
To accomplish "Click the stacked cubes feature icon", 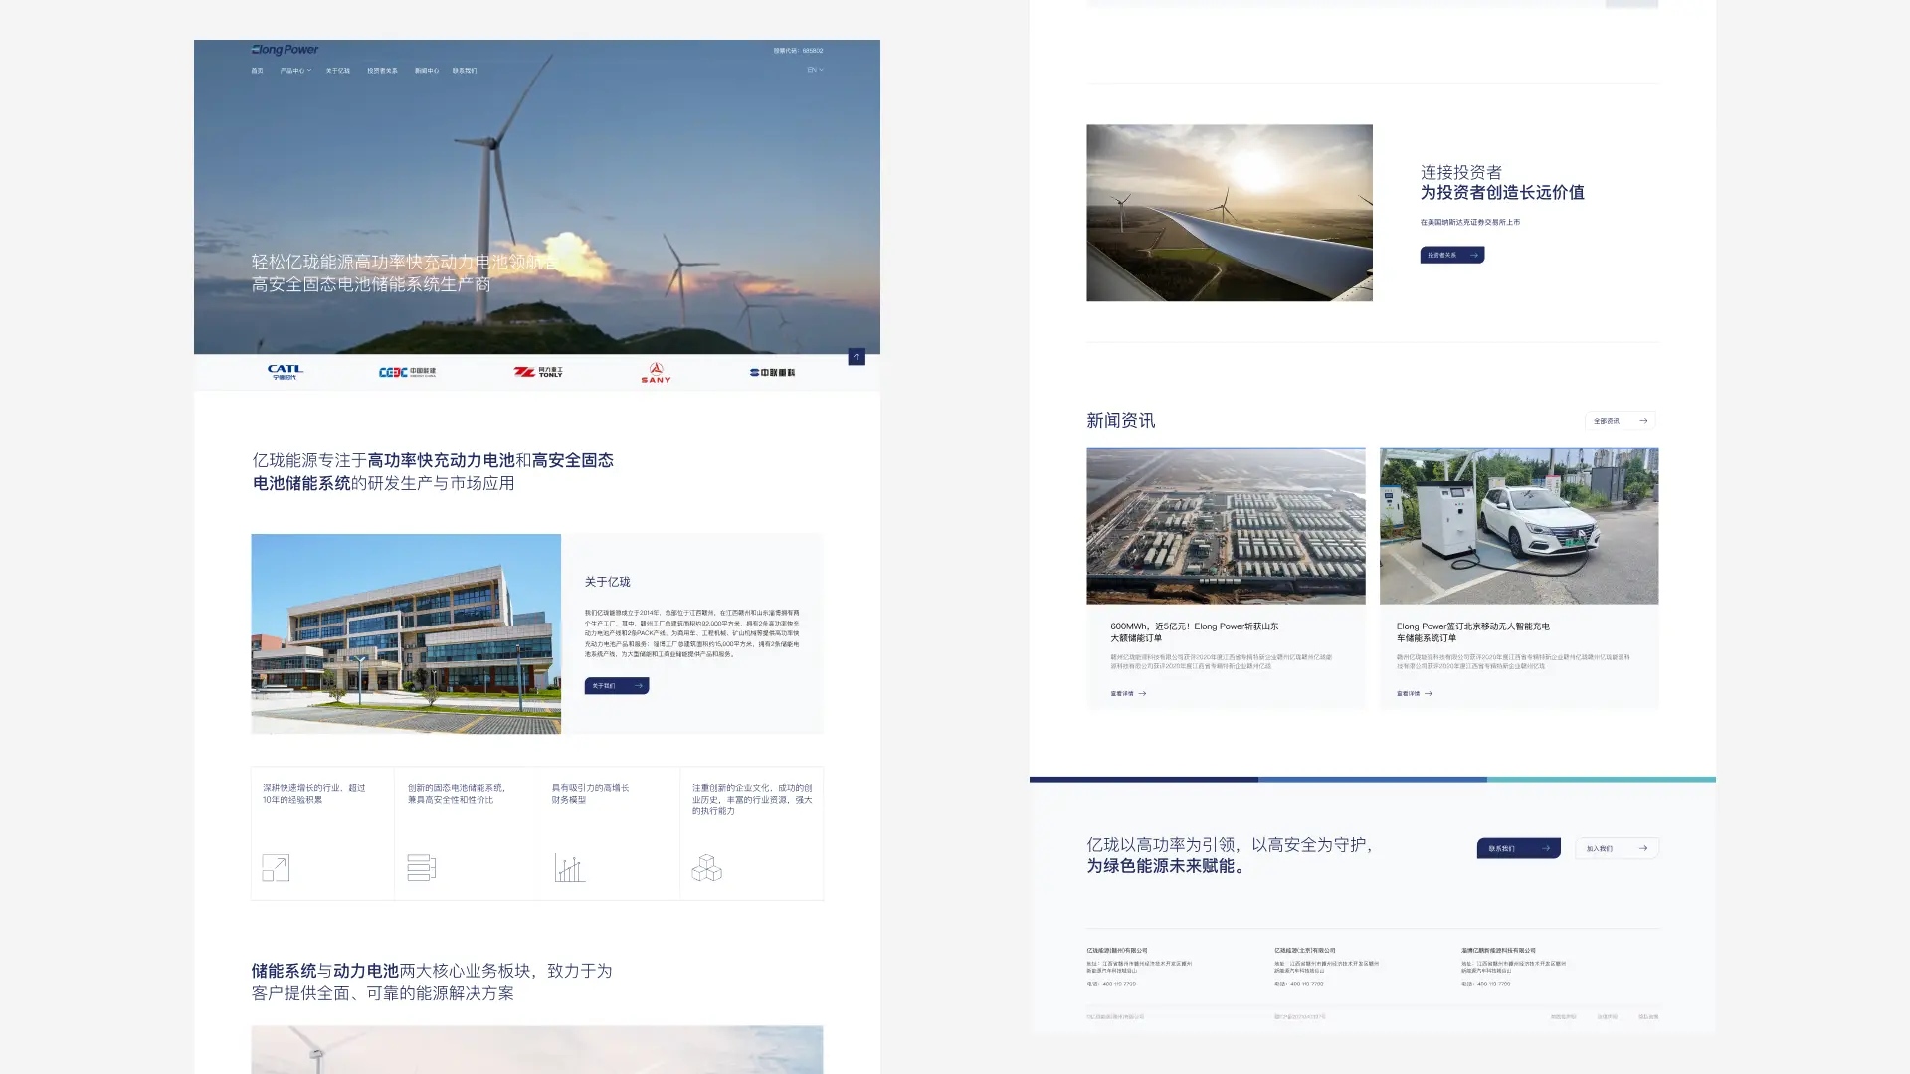I will (x=706, y=867).
